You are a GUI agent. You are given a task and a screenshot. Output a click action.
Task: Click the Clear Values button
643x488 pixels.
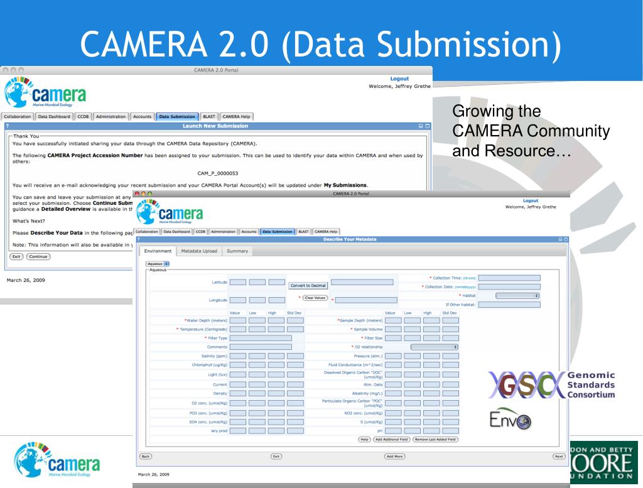[315, 298]
